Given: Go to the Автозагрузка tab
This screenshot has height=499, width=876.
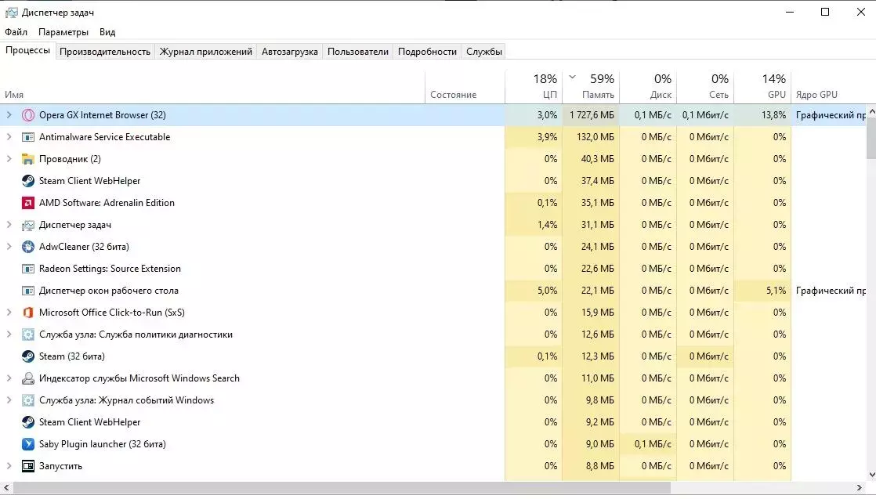Looking at the screenshot, I should coord(290,52).
